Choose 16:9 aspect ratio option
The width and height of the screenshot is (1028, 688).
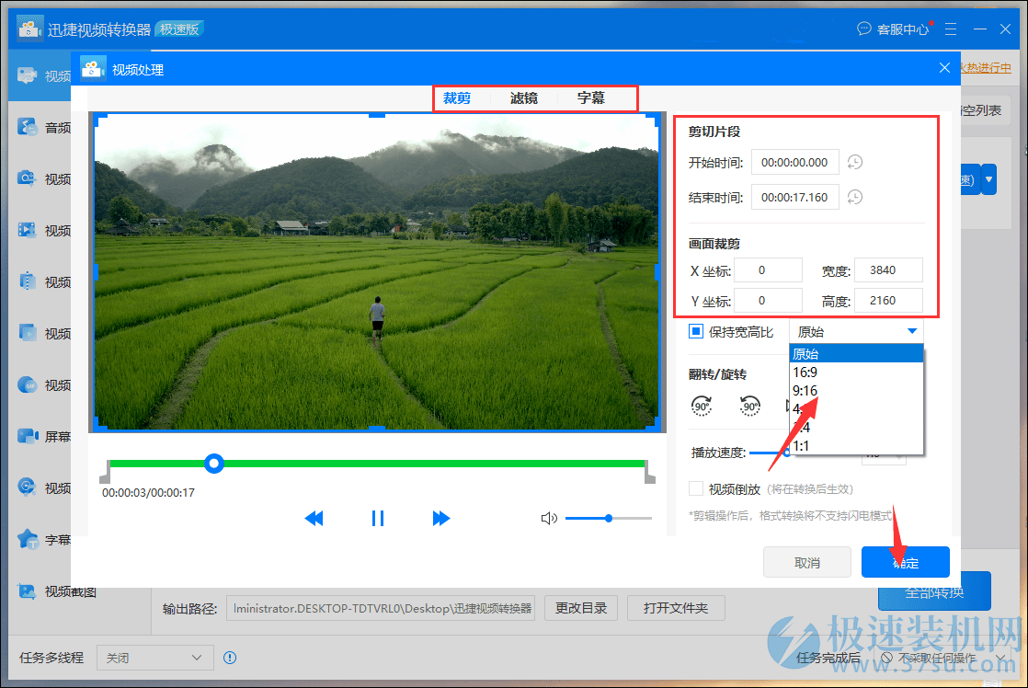click(x=856, y=372)
